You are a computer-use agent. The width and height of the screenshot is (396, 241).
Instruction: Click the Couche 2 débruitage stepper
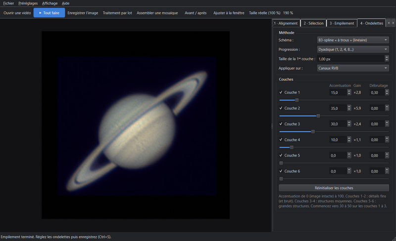(387, 108)
